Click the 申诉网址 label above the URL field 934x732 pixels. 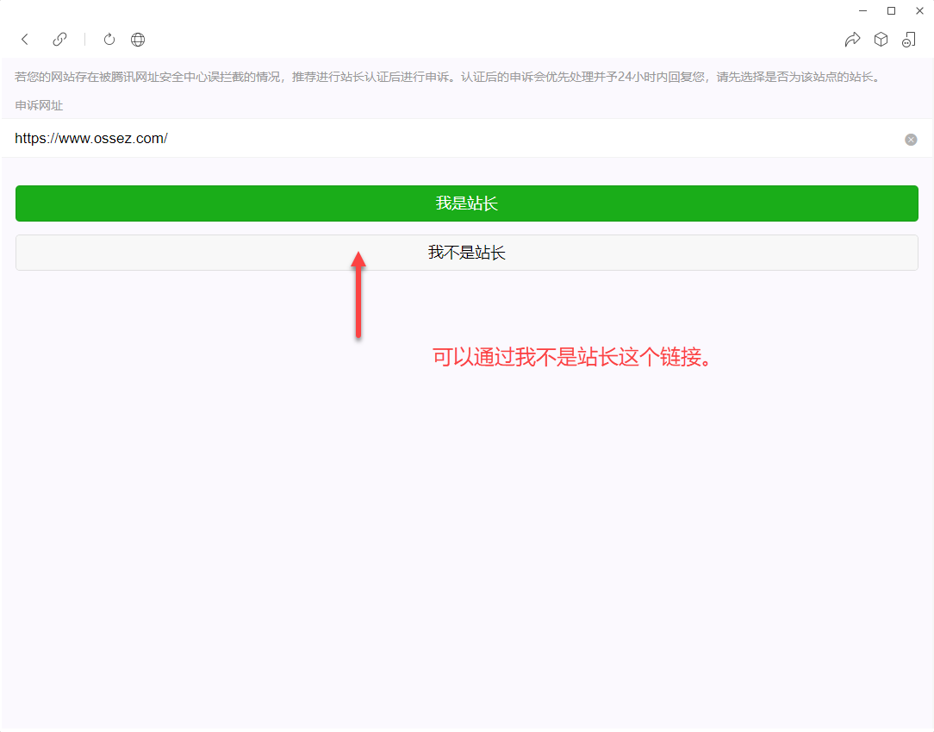[x=39, y=105]
